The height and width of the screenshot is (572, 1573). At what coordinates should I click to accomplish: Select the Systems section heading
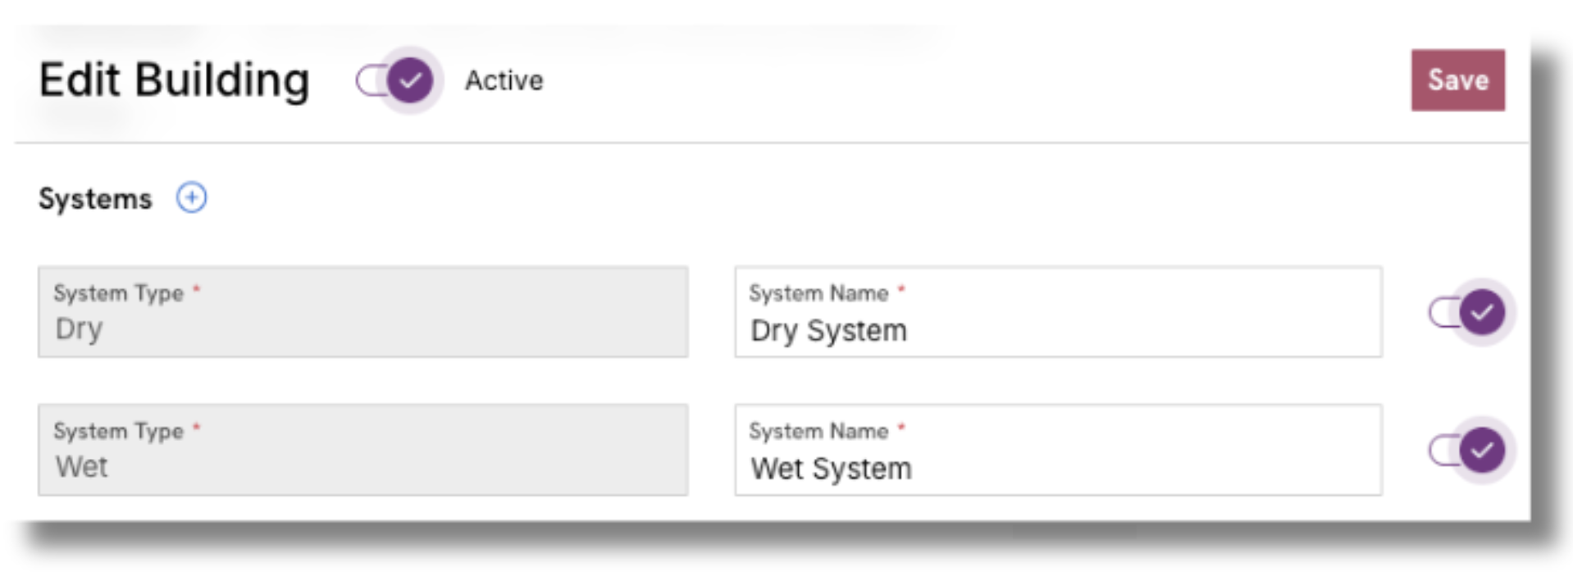(x=95, y=198)
